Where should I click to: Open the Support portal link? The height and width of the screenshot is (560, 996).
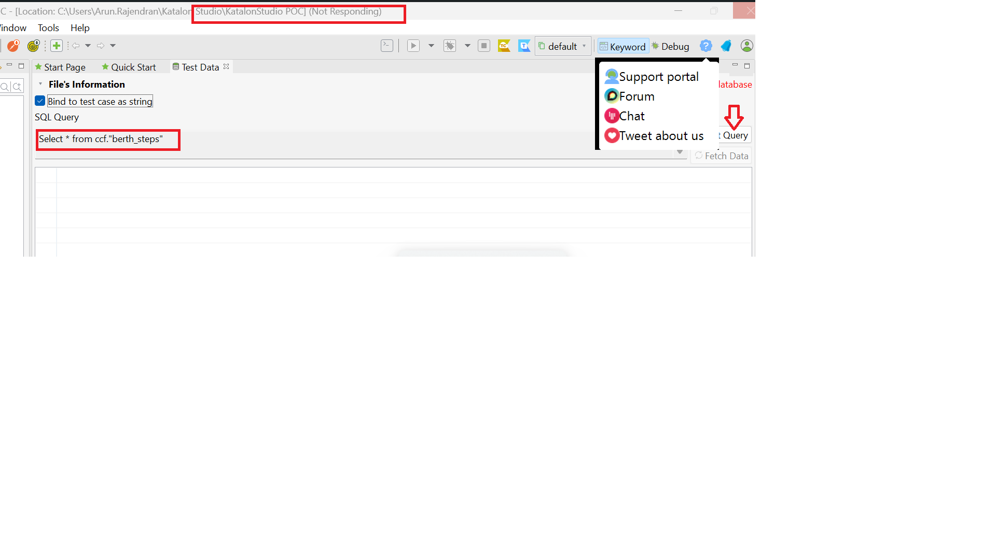pos(659,76)
